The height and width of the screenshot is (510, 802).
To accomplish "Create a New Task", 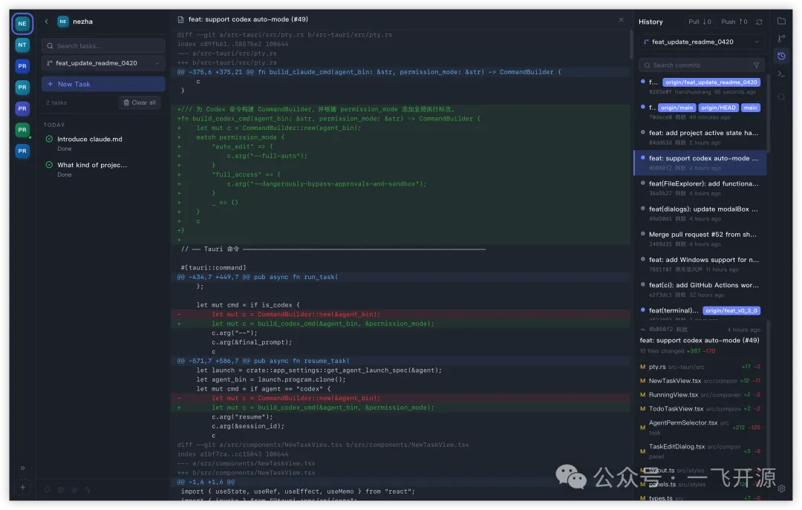I will [x=103, y=84].
